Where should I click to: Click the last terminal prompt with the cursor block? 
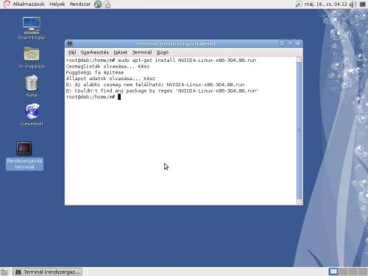(93, 97)
